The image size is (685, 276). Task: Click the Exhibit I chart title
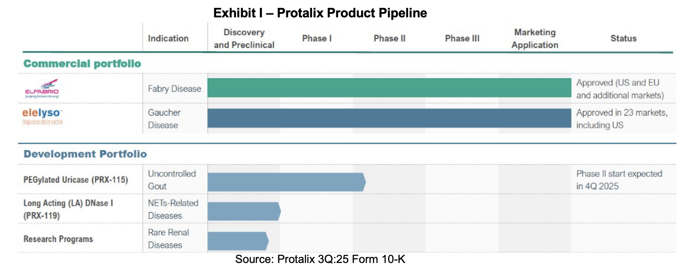pyautogui.click(x=320, y=13)
